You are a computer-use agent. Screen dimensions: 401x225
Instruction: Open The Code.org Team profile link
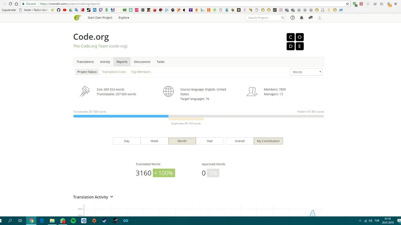click(x=91, y=46)
